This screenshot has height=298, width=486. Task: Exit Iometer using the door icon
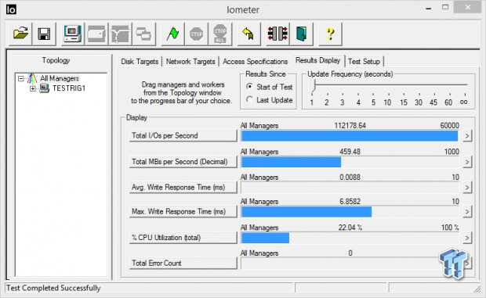coord(302,34)
